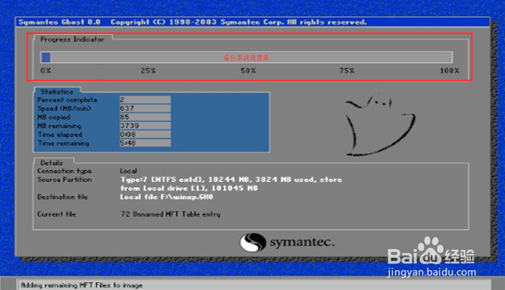The image size is (505, 290).
Task: Click the Connection type label
Action: pos(65,171)
